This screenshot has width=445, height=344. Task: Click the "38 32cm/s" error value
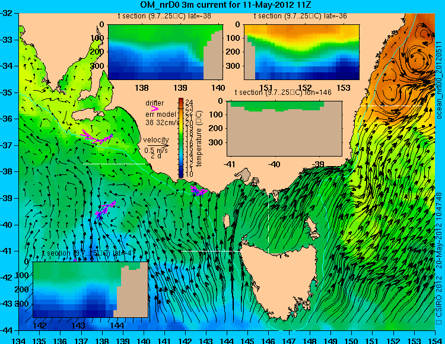(163, 123)
